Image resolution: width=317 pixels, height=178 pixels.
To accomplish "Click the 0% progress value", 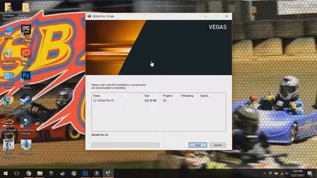I will (x=165, y=100).
